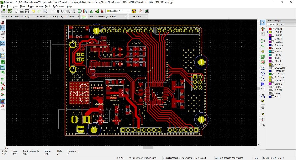Open the Zoom Auto dropdown
The image size is (296, 160).
tap(138, 17)
